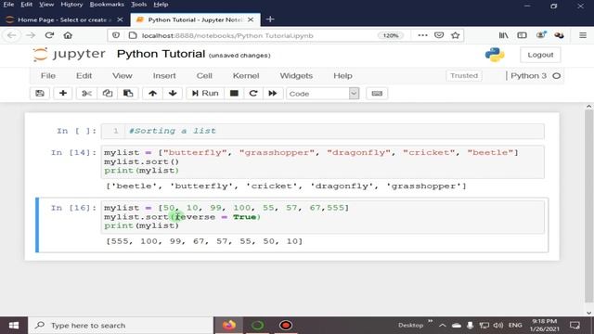Rename notebook via Python Tutorial title

[161, 54]
